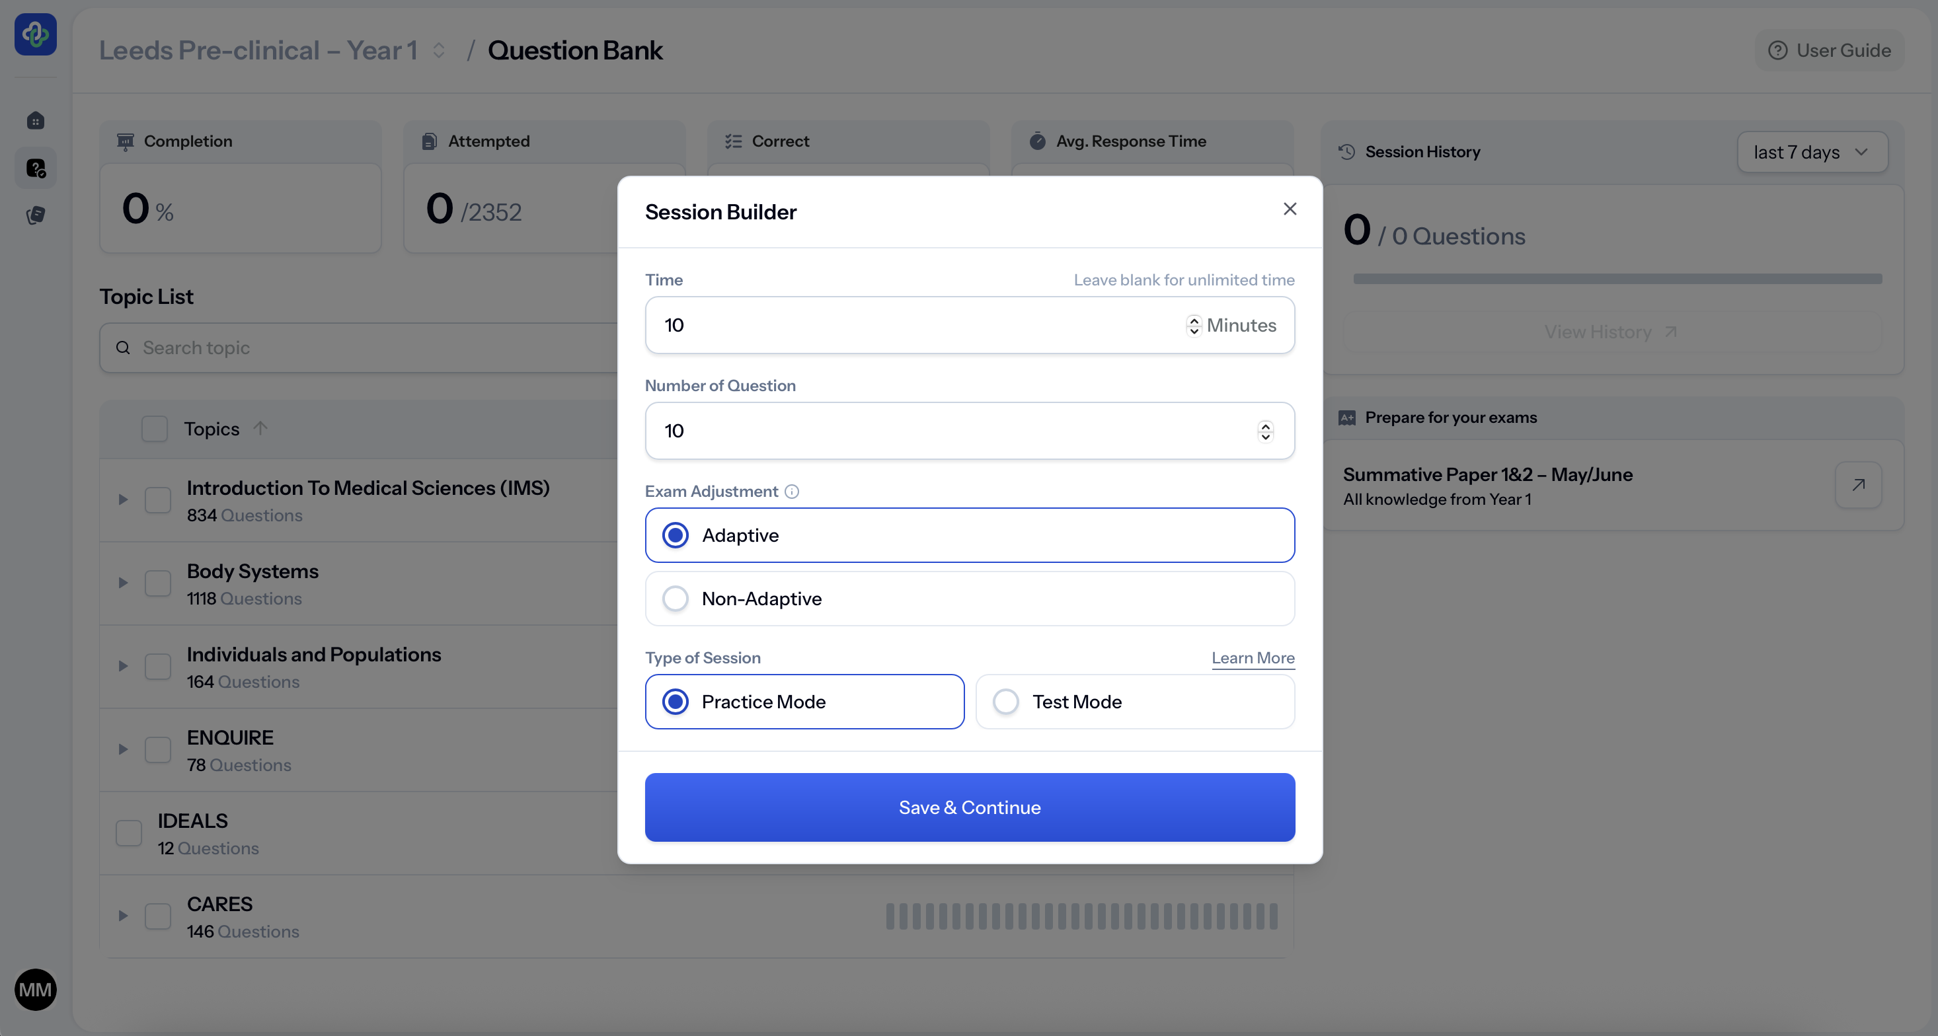Expand the Introduction To Medical Sciences topic

click(123, 500)
